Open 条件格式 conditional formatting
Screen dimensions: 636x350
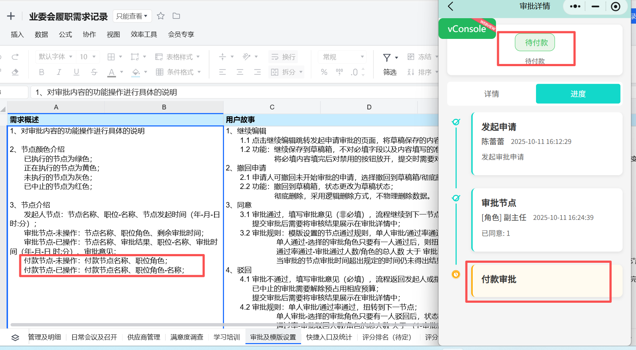click(x=179, y=72)
